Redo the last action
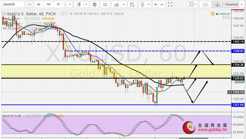Viewport: 246px width, 139px height. point(162,5)
